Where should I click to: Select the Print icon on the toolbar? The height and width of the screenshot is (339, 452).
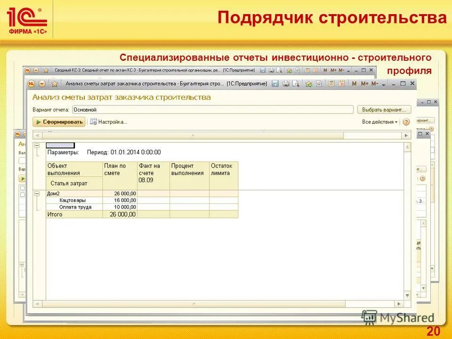coord(286,84)
